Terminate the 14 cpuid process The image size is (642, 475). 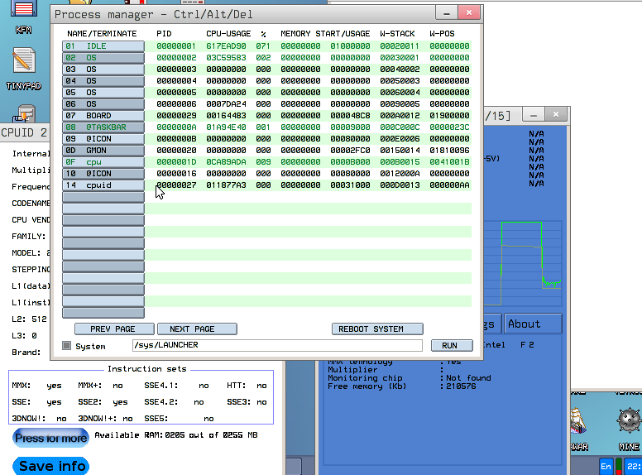click(103, 185)
